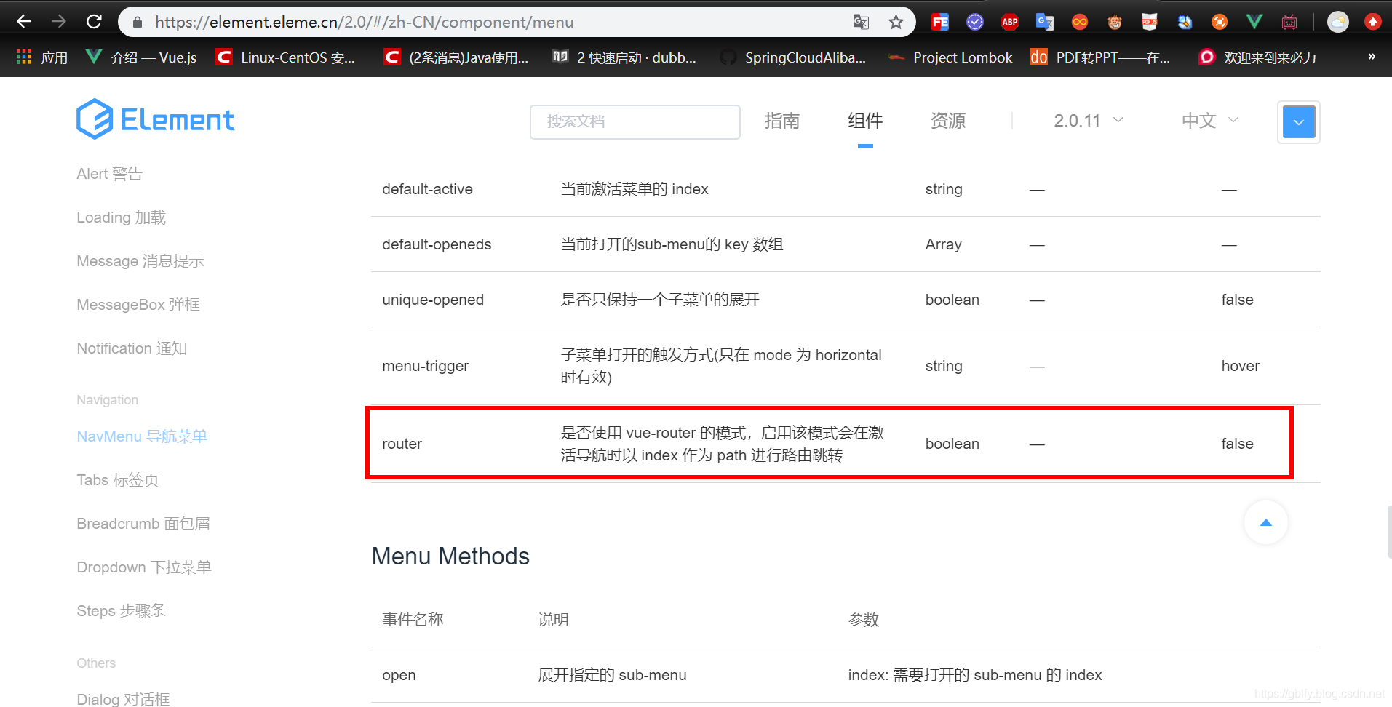Click the Element logo
1392x707 pixels.
[155, 119]
